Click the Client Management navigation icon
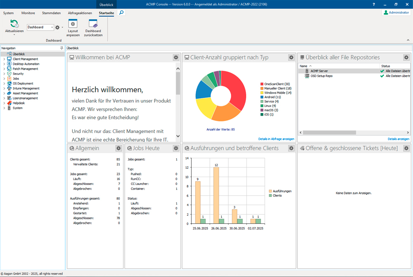 9,59
